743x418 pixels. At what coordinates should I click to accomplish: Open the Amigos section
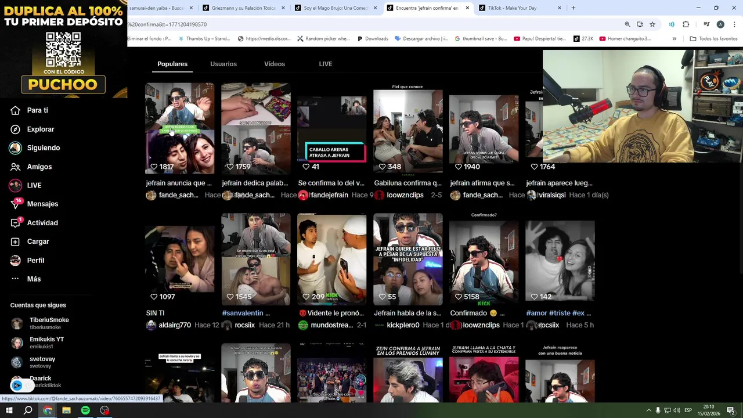[x=39, y=167]
